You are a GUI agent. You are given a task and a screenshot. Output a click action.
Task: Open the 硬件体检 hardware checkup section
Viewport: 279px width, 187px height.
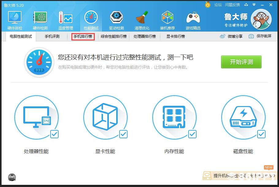[x=15, y=20]
